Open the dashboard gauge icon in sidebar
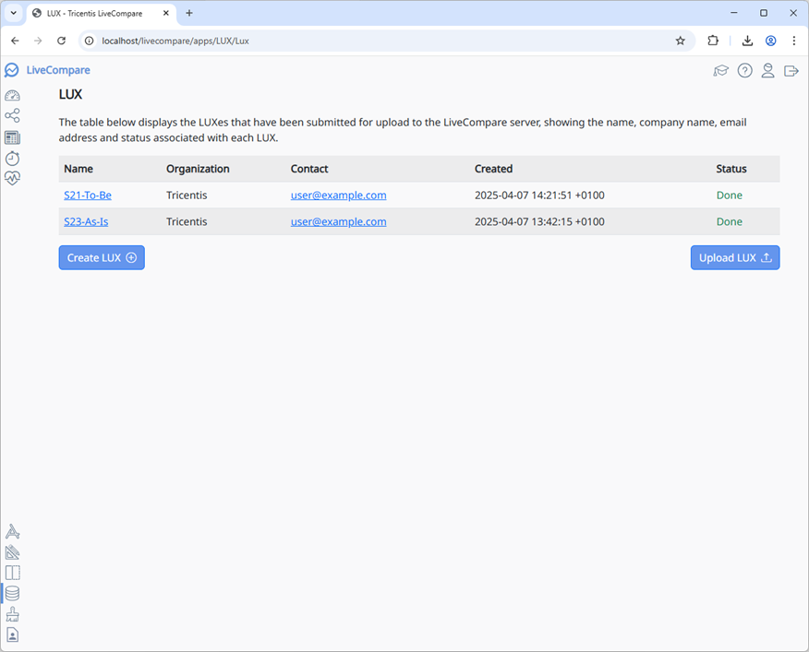Viewport: 809px width, 652px height. tap(12, 95)
